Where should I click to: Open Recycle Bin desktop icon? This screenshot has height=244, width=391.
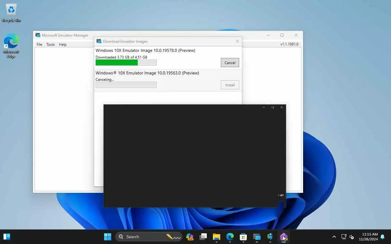tap(11, 13)
